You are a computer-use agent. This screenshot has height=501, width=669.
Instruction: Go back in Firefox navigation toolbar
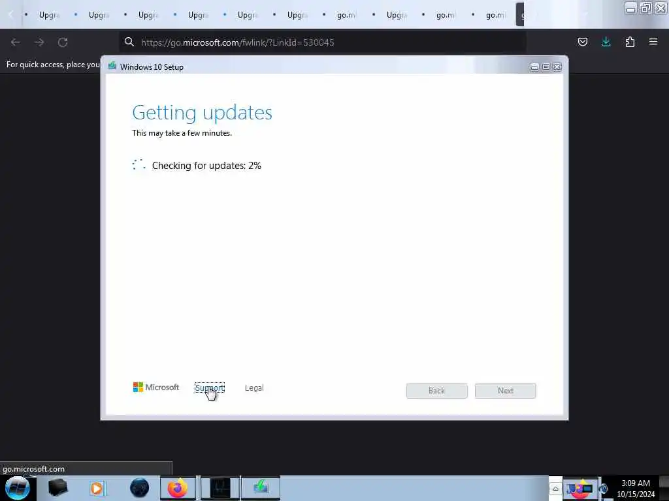click(x=16, y=42)
